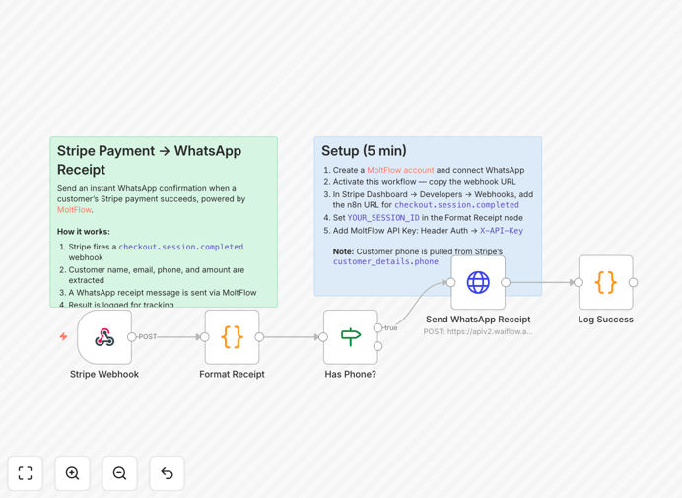The width and height of the screenshot is (682, 498).
Task: Click the How it works: subheading
Action: pyautogui.click(x=84, y=232)
